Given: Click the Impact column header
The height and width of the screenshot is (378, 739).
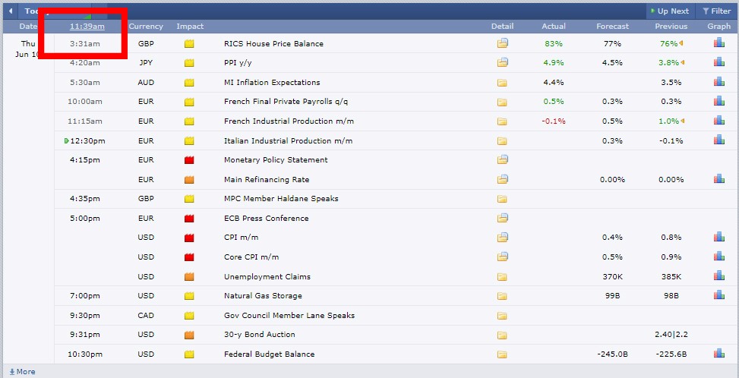Looking at the screenshot, I should tap(190, 27).
